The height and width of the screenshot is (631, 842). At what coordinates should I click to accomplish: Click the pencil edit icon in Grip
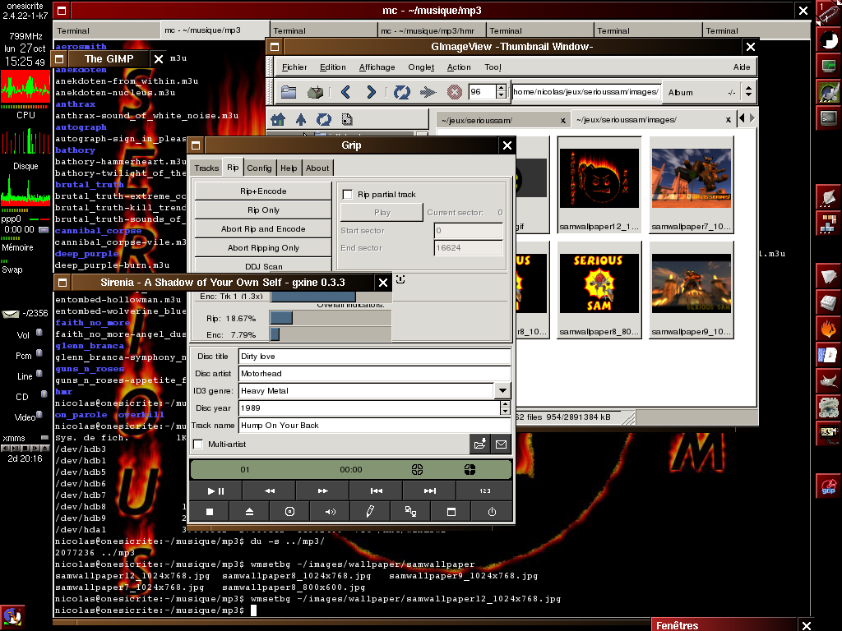370,511
